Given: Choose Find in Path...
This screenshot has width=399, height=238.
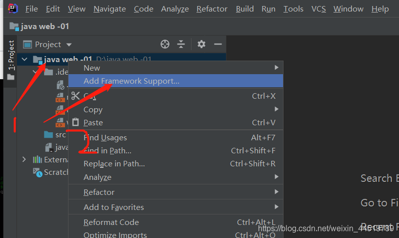Looking at the screenshot, I should (x=175, y=150).
